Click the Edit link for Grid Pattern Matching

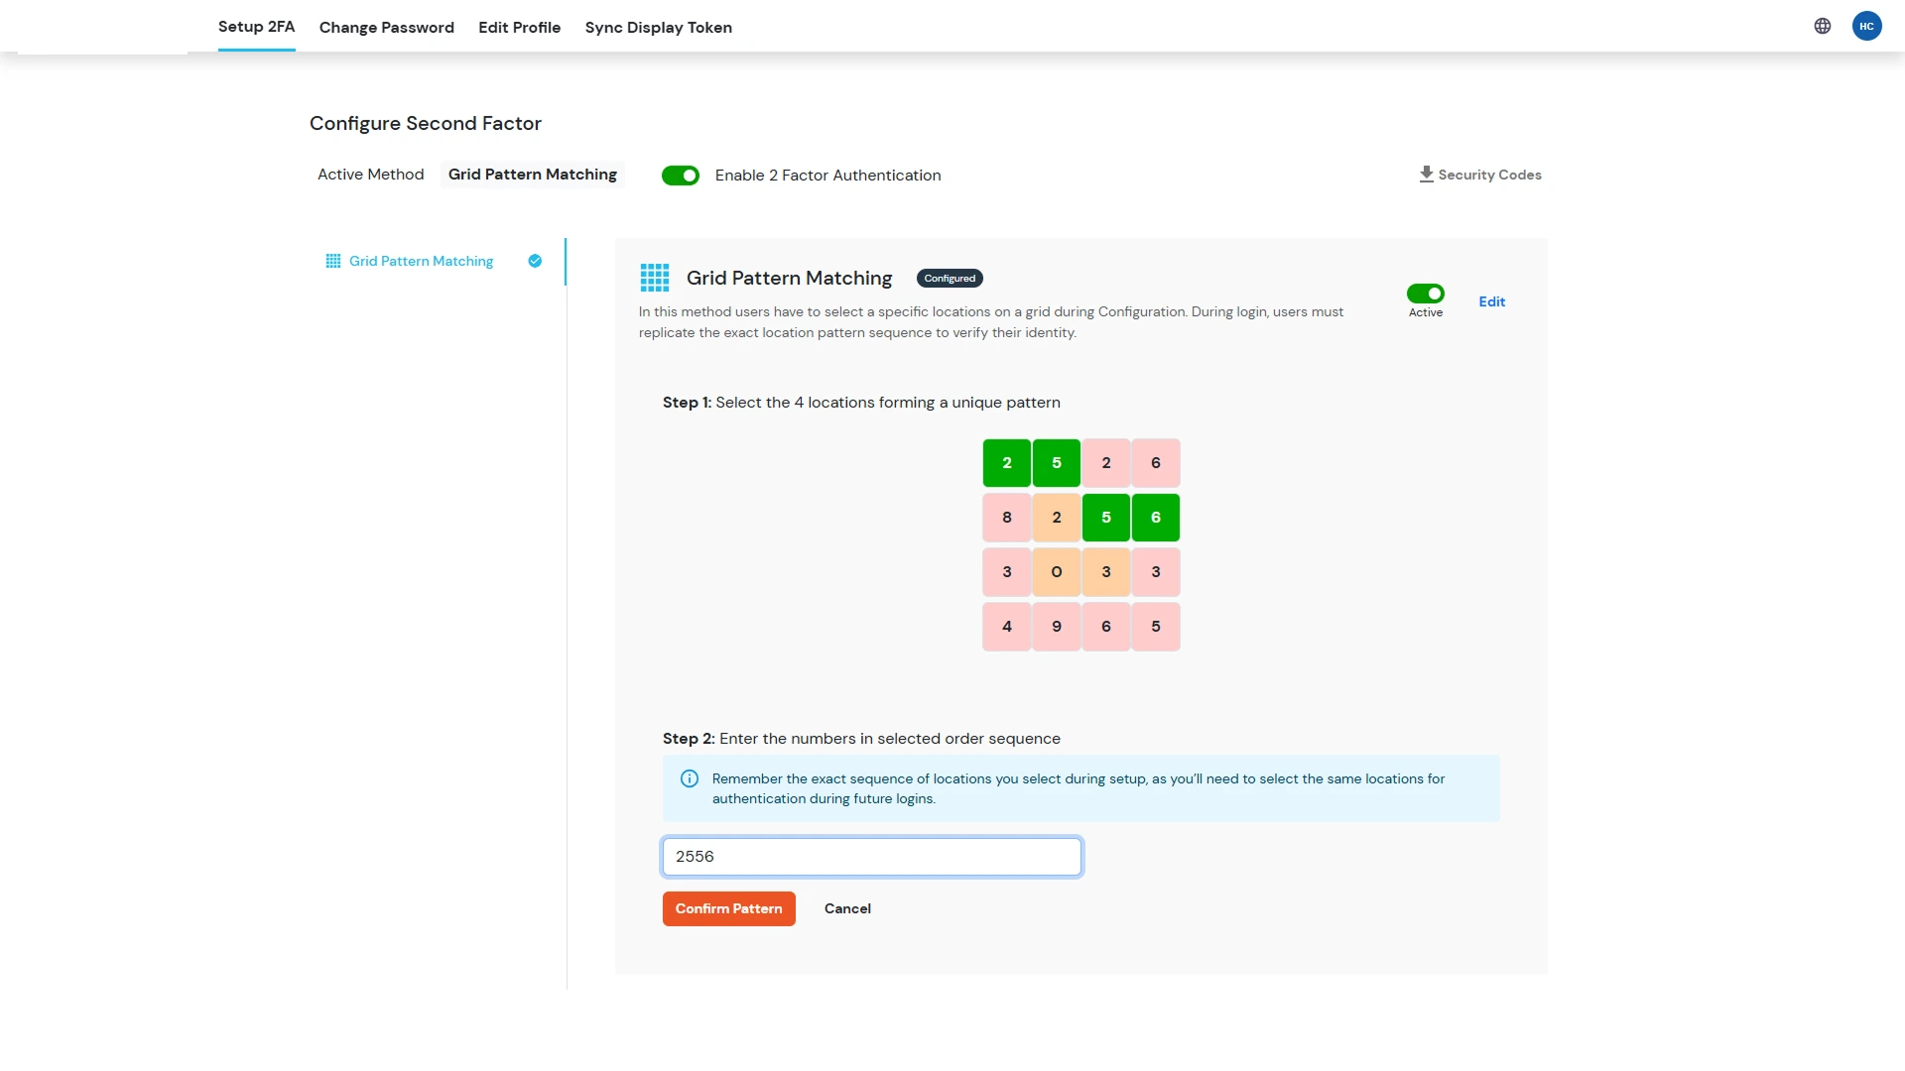1491,300
